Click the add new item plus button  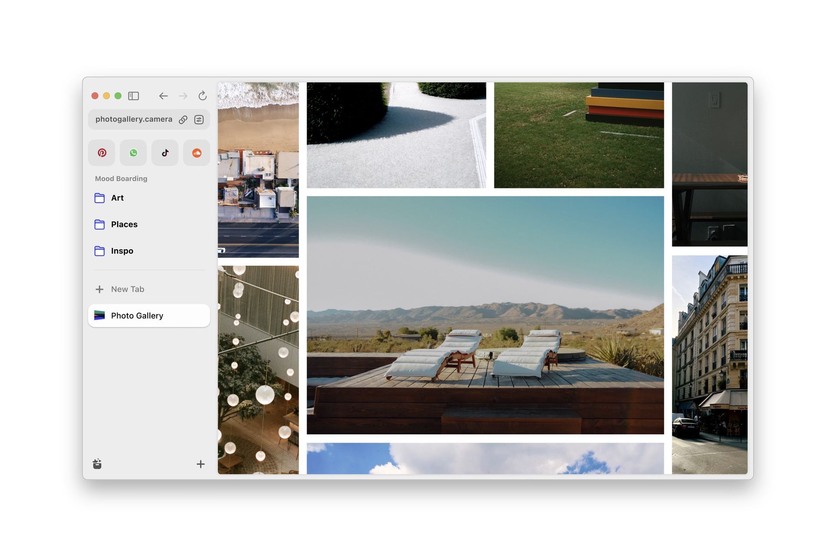point(200,463)
